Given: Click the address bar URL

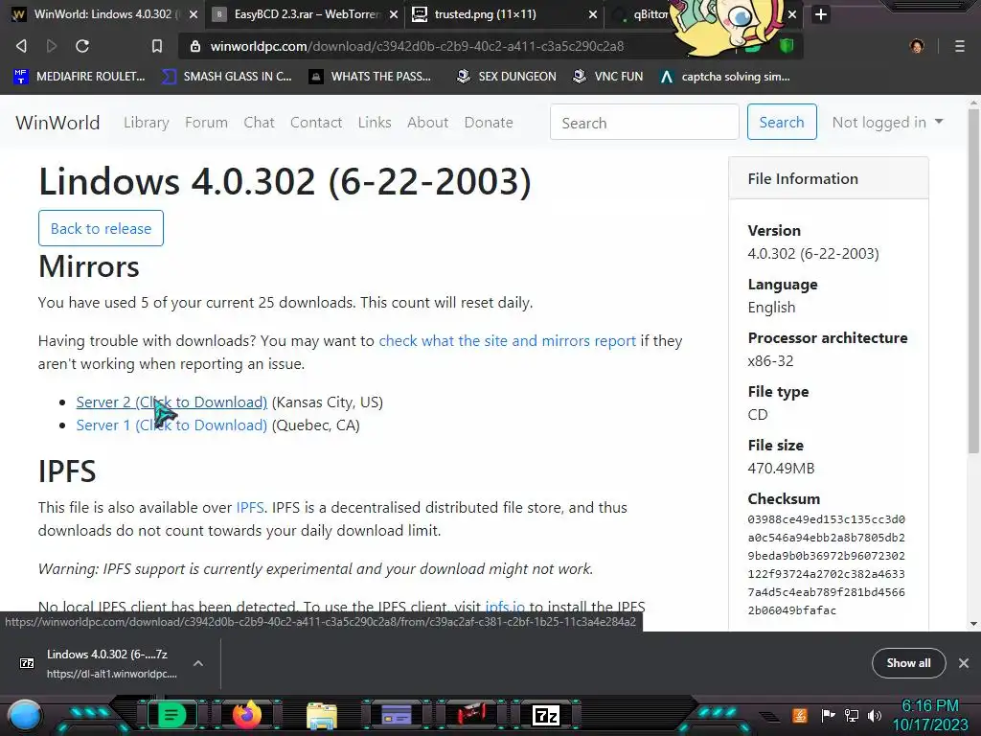Looking at the screenshot, I should [417, 46].
